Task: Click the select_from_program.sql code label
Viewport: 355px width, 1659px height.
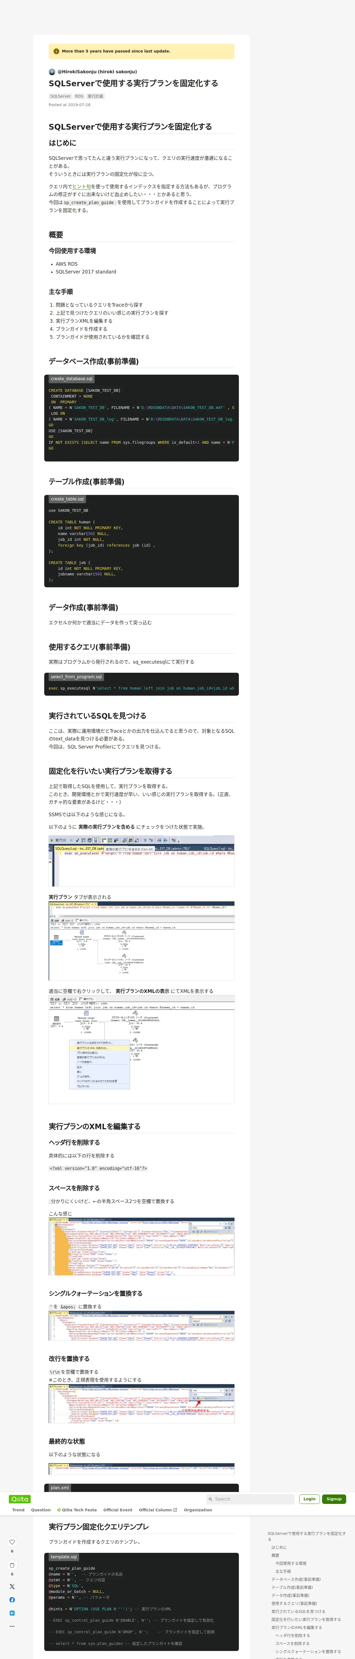Action: (x=76, y=677)
